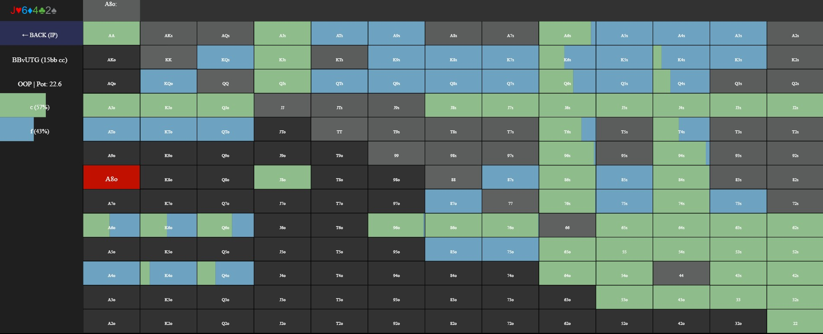
Task: Click the OOP | Pot: 22.6 label
Action: pyautogui.click(x=40, y=84)
